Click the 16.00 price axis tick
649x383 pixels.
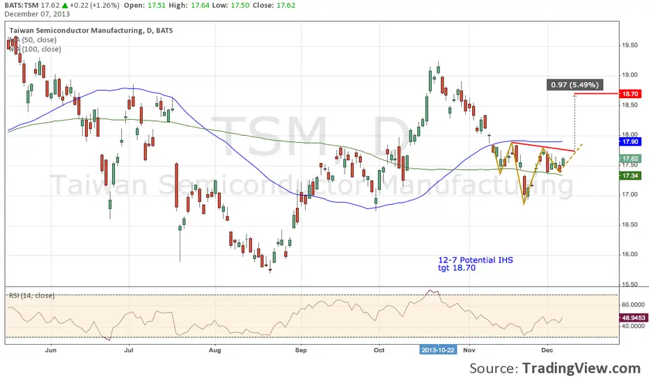click(x=630, y=254)
